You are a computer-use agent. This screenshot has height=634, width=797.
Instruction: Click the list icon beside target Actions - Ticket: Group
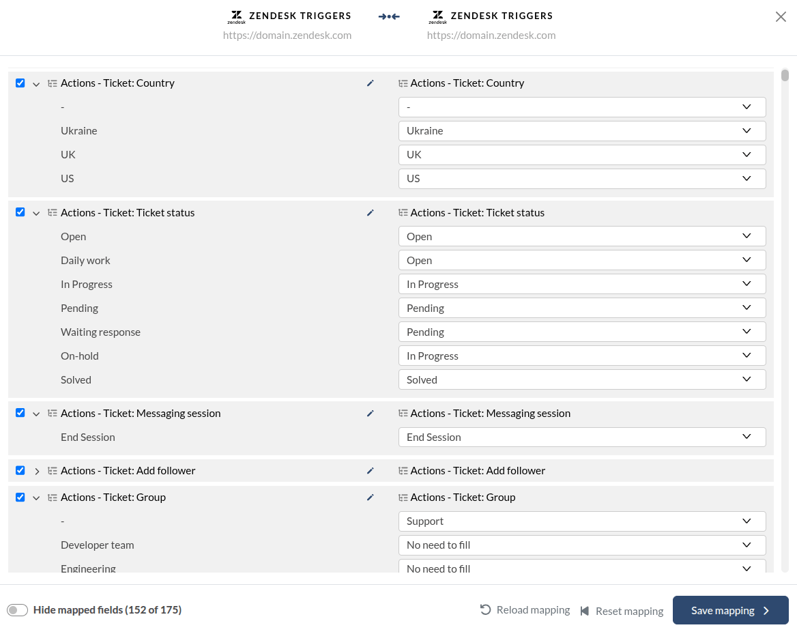tap(403, 498)
